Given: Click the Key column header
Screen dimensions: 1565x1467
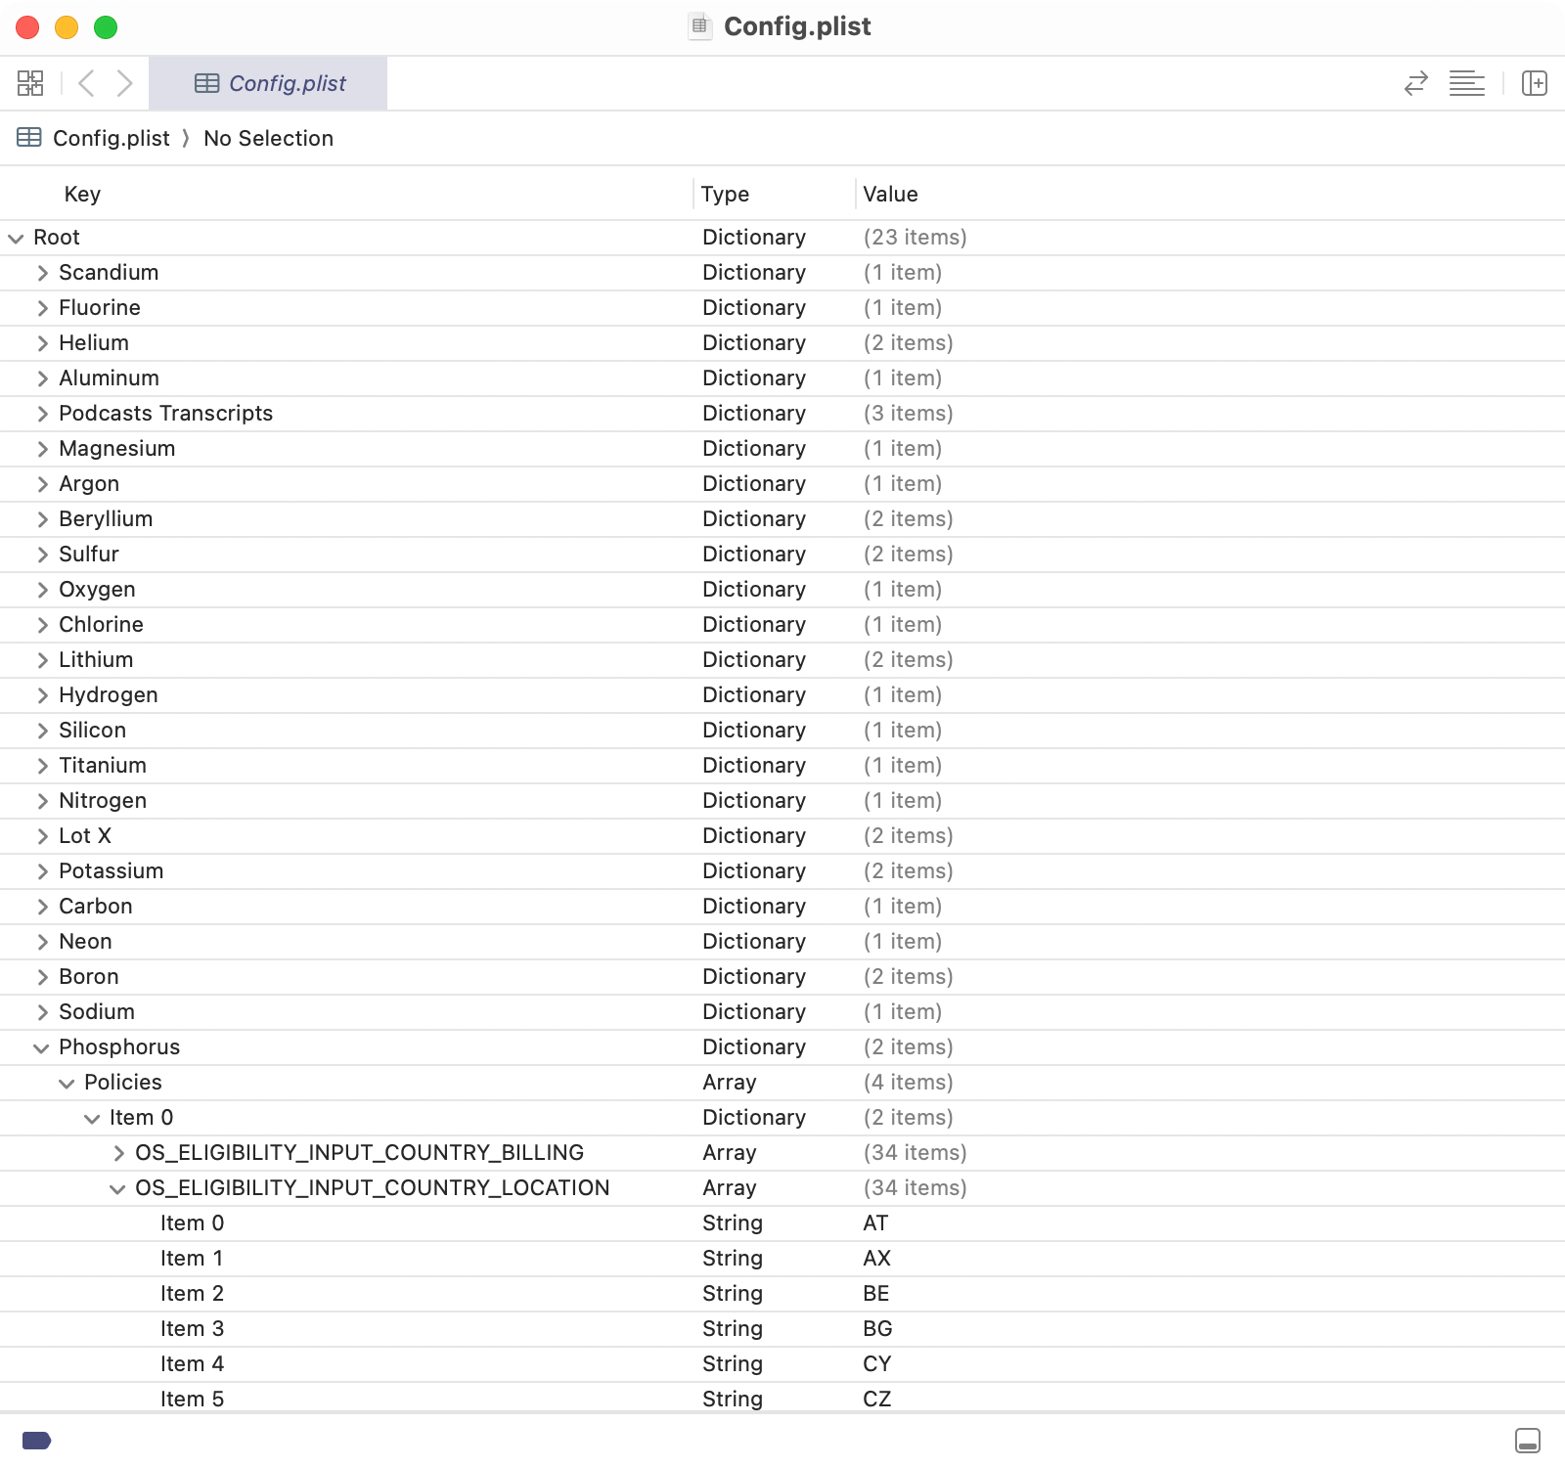Looking at the screenshot, I should 82,194.
